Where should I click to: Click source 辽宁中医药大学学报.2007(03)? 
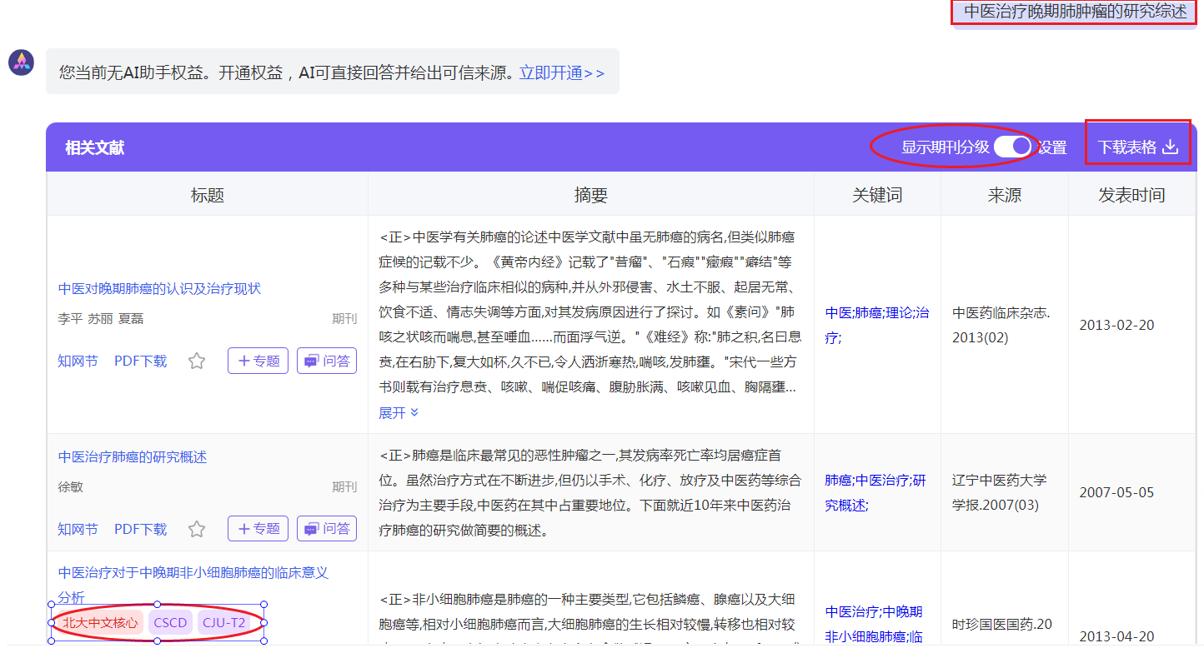point(1000,493)
